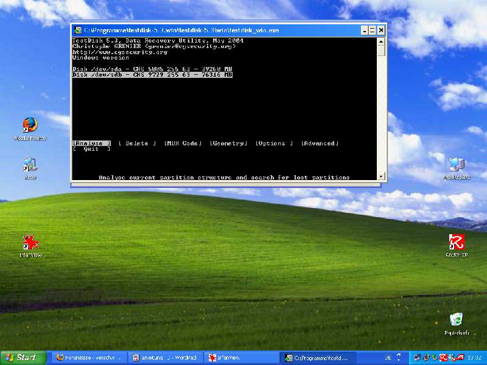Click the testdisk_win.exe window title bar
The image size is (487, 365).
click(217, 30)
